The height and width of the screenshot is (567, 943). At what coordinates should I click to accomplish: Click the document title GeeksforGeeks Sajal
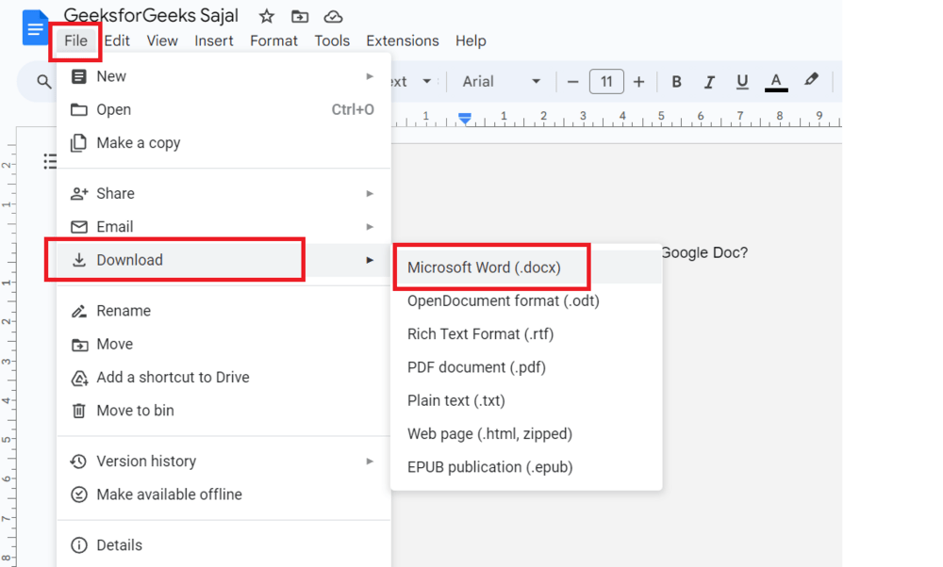click(151, 16)
